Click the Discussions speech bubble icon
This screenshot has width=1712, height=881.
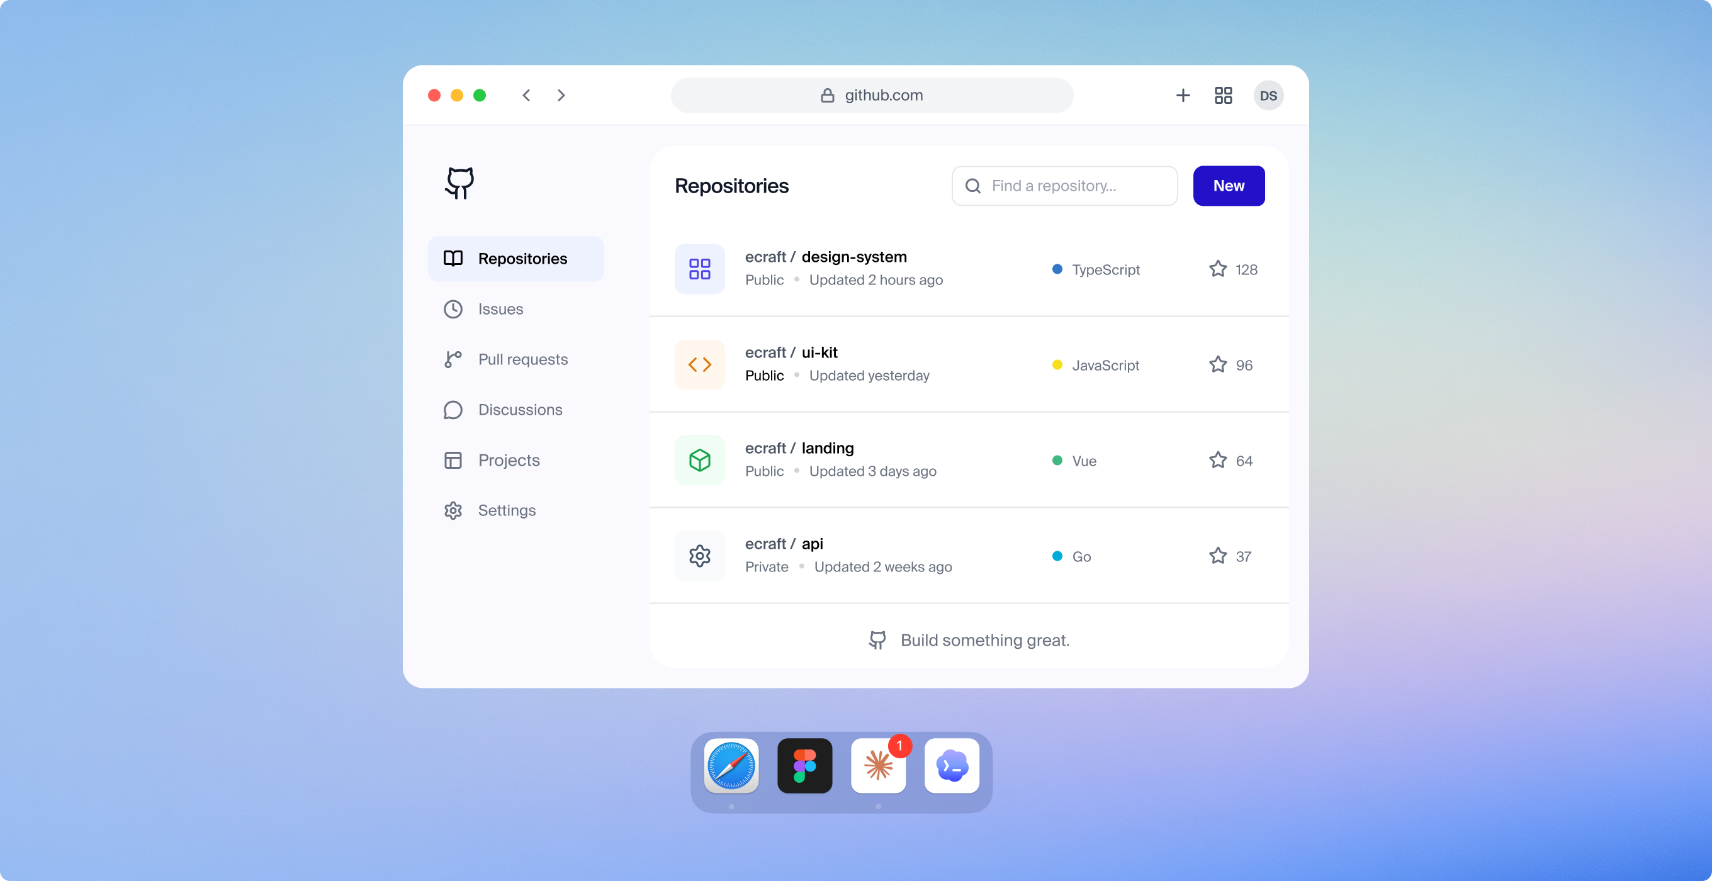pos(453,410)
